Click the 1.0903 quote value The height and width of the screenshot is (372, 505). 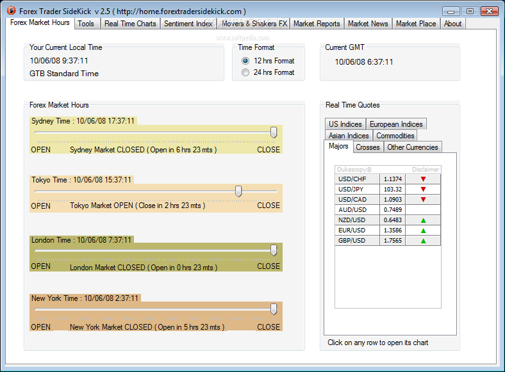pyautogui.click(x=393, y=200)
